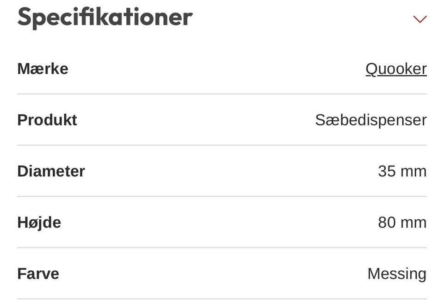Viewport: 444px width, 304px height.
Task: Click the Mærke row label
Action: [43, 68]
